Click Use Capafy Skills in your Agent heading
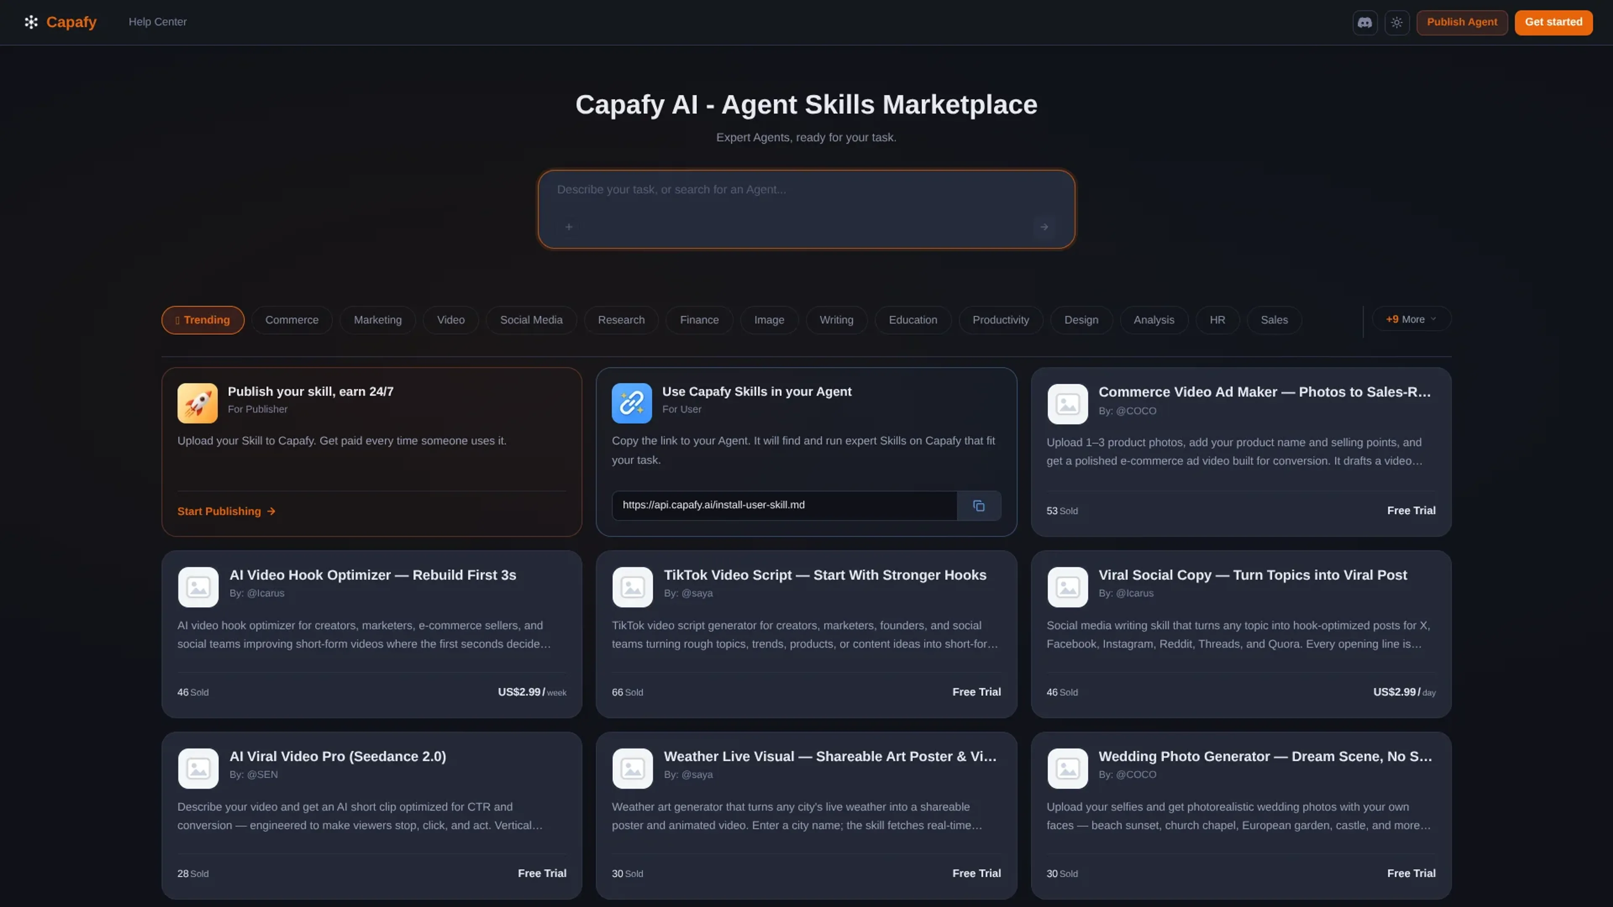 click(x=757, y=392)
